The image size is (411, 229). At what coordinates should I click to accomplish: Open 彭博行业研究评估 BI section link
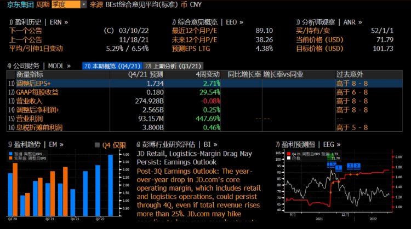(x=177, y=145)
